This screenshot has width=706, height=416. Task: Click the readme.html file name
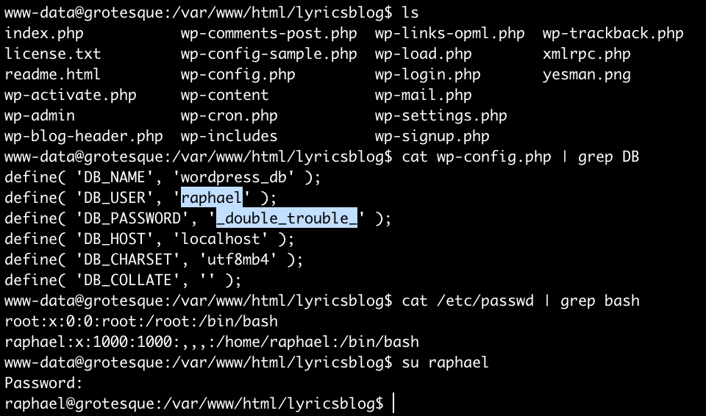pyautogui.click(x=53, y=74)
